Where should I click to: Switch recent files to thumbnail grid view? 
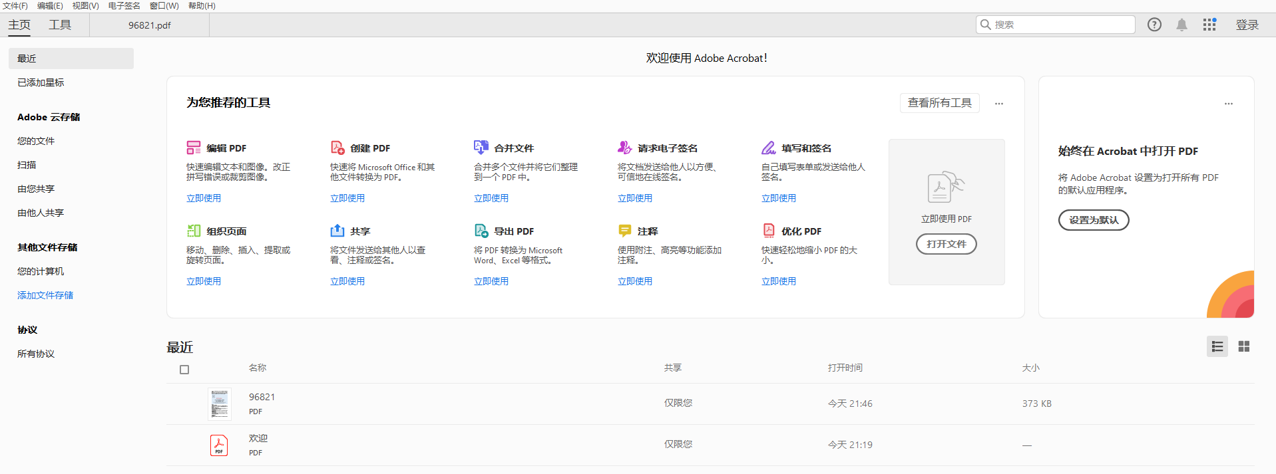pyautogui.click(x=1244, y=346)
